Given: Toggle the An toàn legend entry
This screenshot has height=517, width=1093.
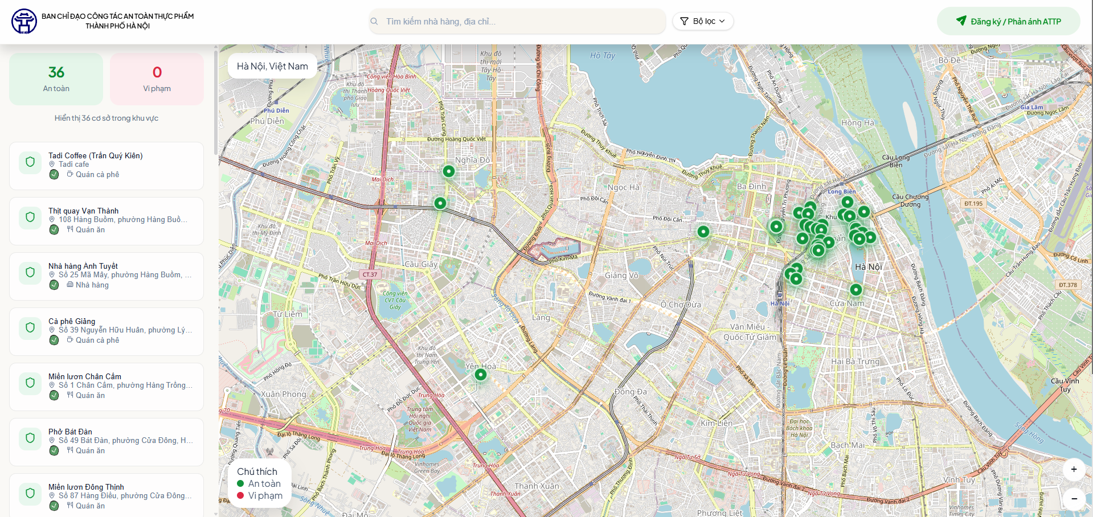Looking at the screenshot, I should pyautogui.click(x=259, y=483).
